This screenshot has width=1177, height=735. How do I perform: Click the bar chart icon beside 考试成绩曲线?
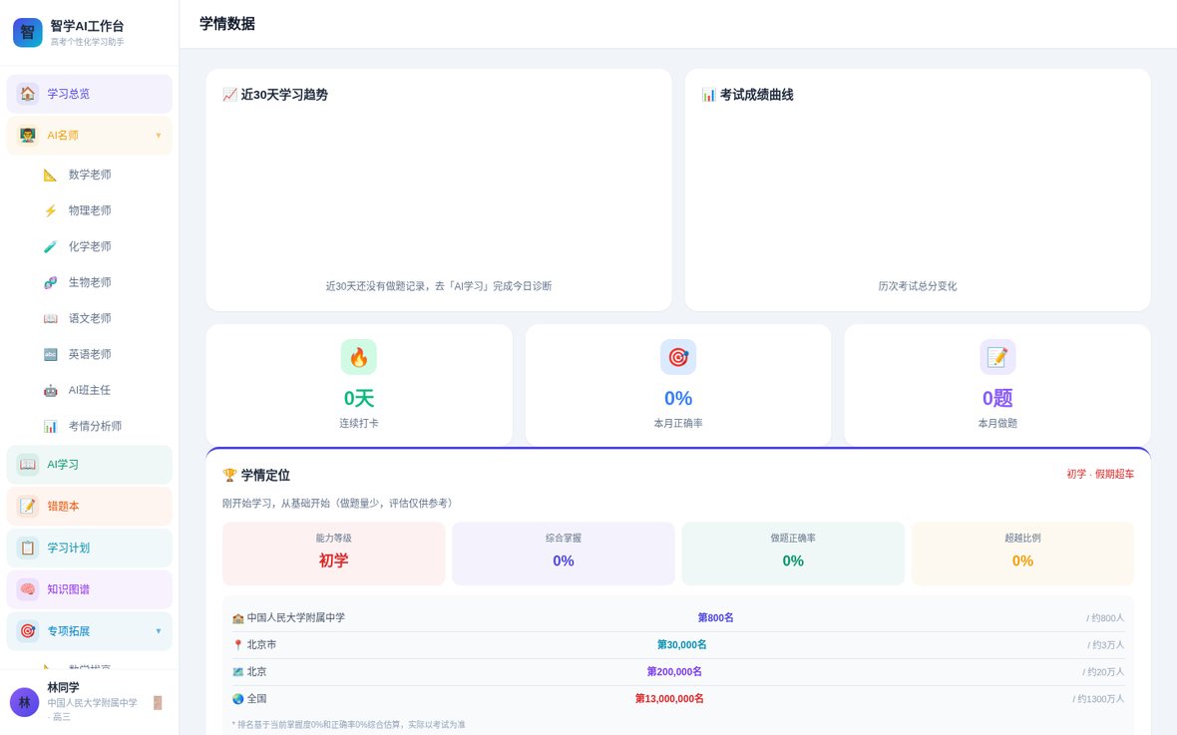click(x=708, y=95)
